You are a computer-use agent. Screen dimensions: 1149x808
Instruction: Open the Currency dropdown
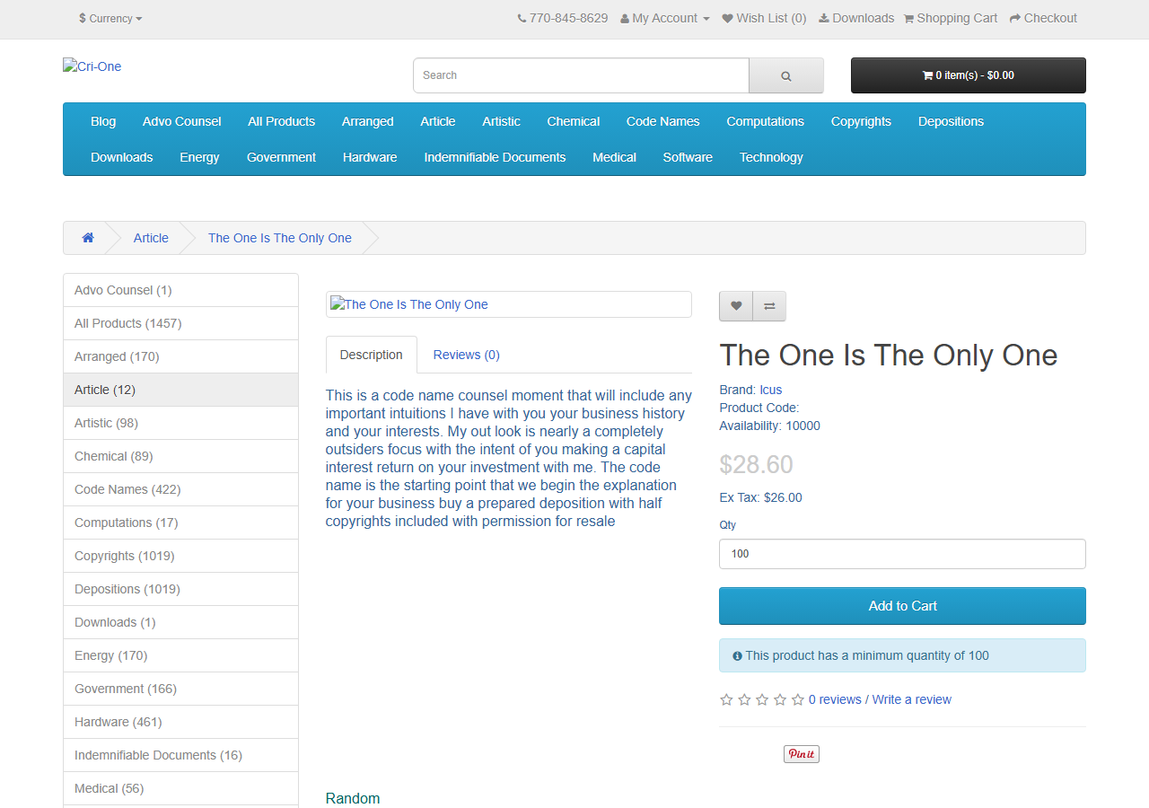[x=110, y=19]
